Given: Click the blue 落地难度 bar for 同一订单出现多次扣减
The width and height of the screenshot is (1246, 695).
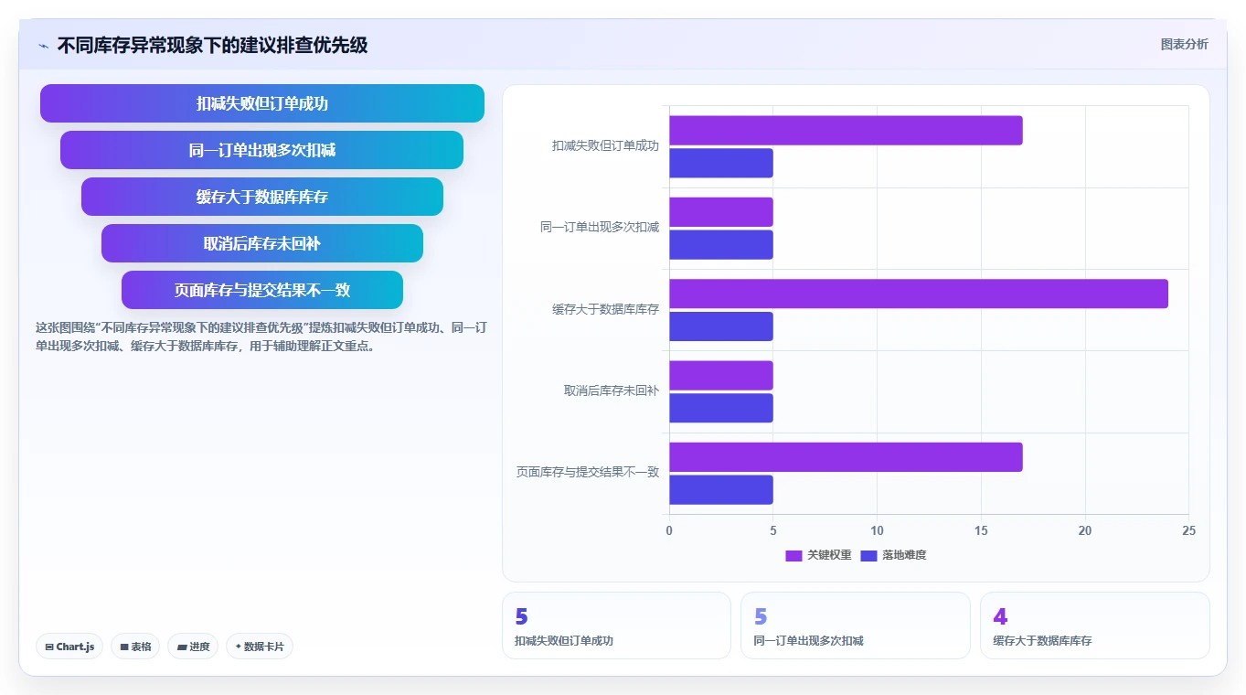Looking at the screenshot, I should point(721,244).
